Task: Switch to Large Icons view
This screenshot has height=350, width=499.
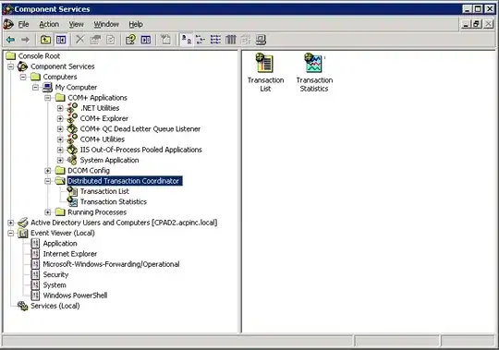Action: [x=186, y=40]
